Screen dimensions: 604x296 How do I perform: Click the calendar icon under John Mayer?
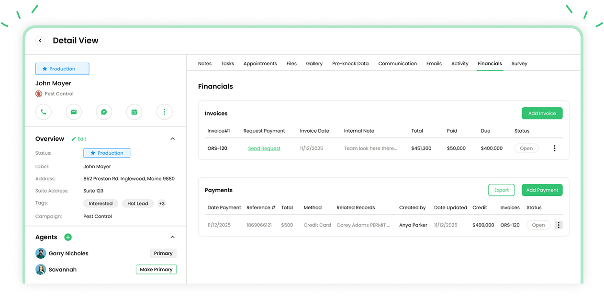coord(134,112)
